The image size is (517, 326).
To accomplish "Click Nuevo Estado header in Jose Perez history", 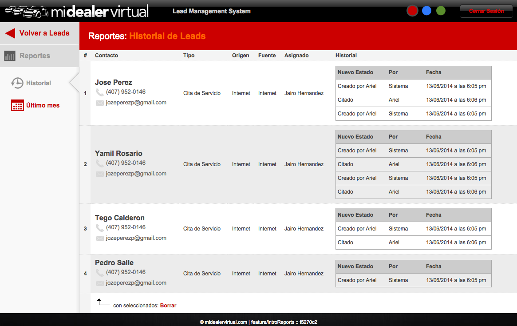I will (355, 72).
